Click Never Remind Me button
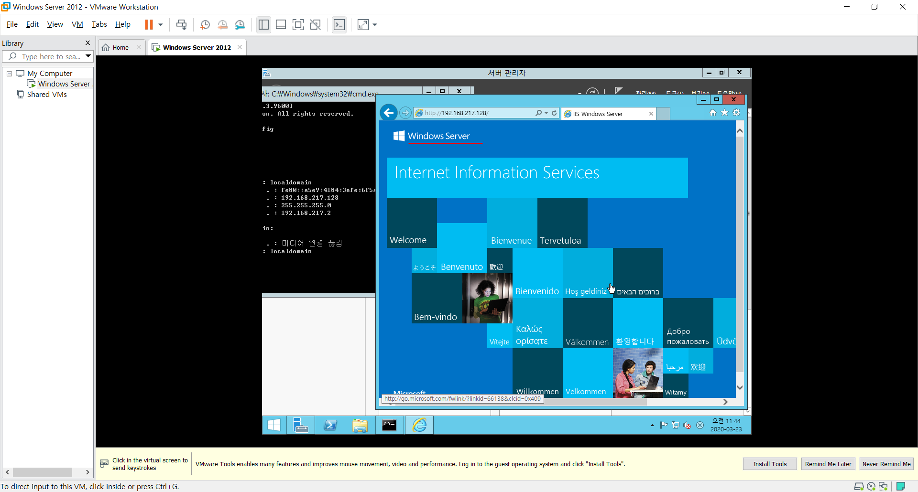Image resolution: width=918 pixels, height=492 pixels. tap(886, 464)
